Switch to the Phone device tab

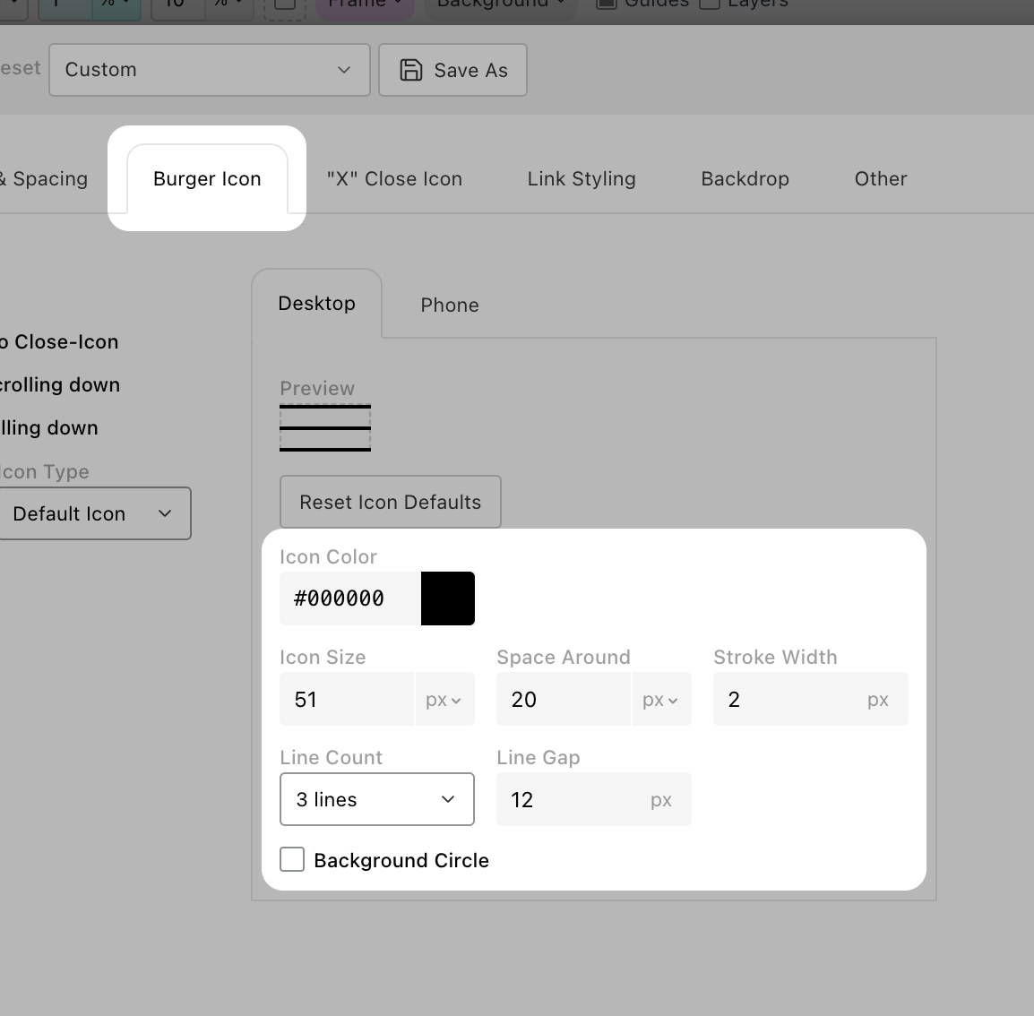pyautogui.click(x=450, y=305)
